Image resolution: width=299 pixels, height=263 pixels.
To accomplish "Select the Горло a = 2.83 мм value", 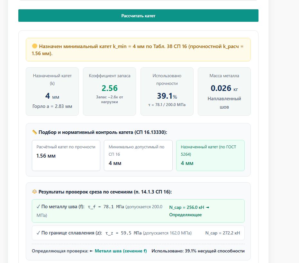I will tap(52, 106).
